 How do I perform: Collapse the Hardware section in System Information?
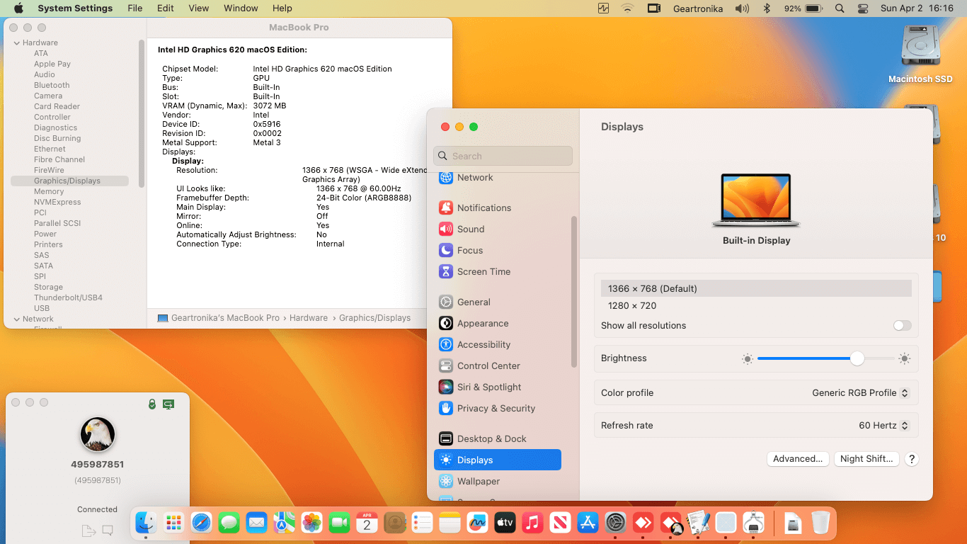pyautogui.click(x=16, y=43)
